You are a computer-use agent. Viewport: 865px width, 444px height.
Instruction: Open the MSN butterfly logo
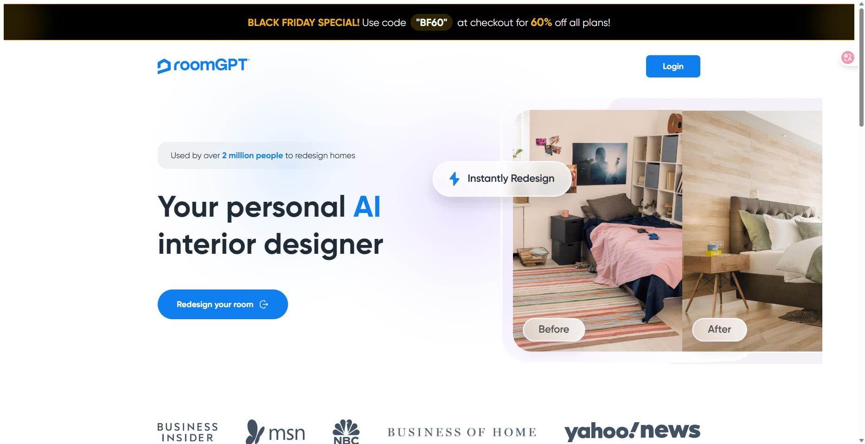click(x=275, y=432)
